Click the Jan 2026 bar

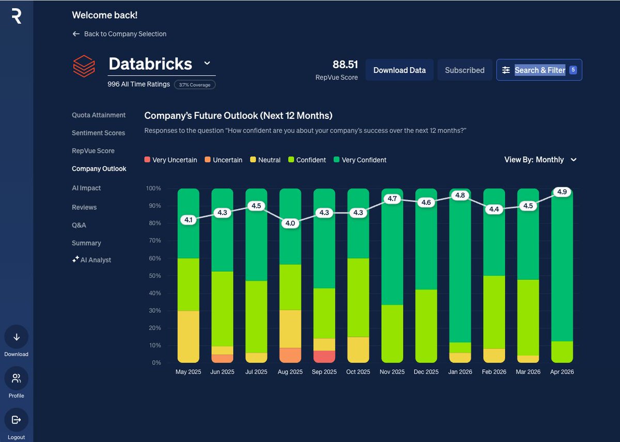(x=460, y=275)
